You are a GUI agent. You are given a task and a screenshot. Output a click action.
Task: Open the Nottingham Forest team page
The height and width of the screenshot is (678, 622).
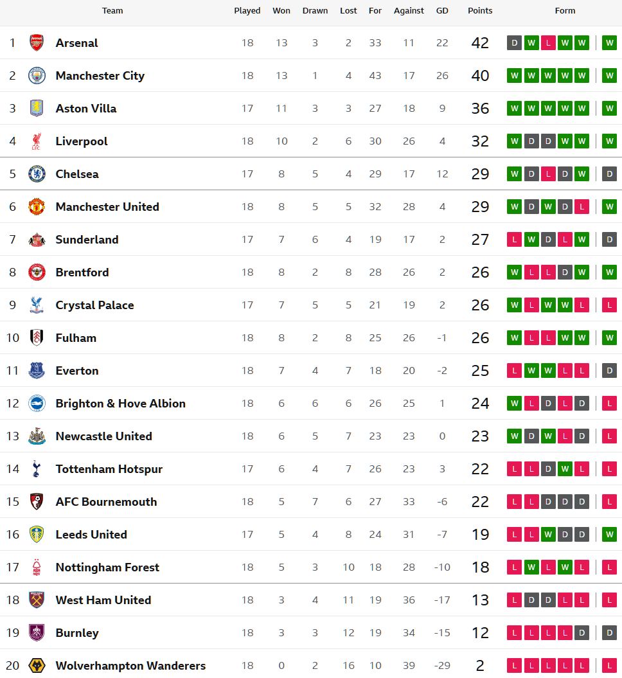click(107, 567)
